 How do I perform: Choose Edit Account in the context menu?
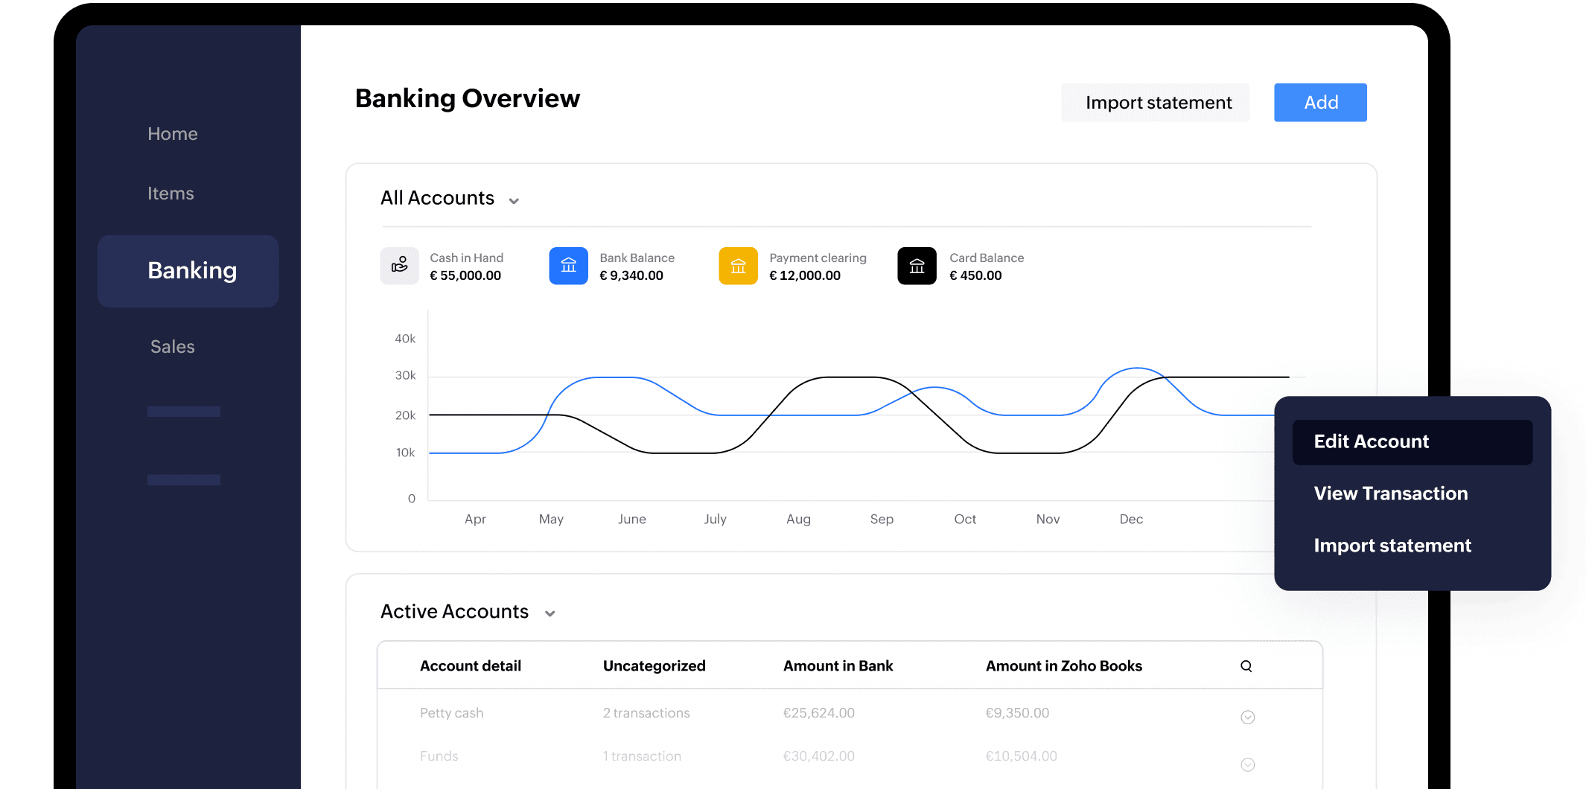pos(1413,442)
